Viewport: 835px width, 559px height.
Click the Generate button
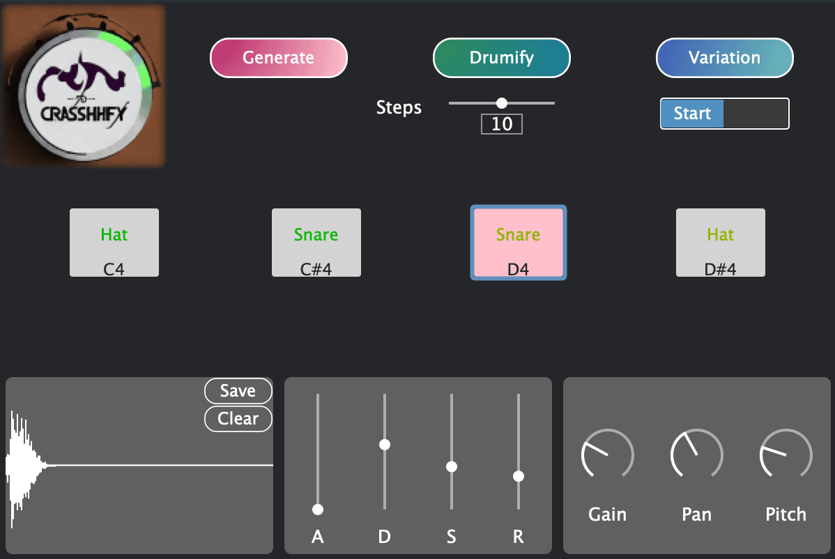point(279,57)
